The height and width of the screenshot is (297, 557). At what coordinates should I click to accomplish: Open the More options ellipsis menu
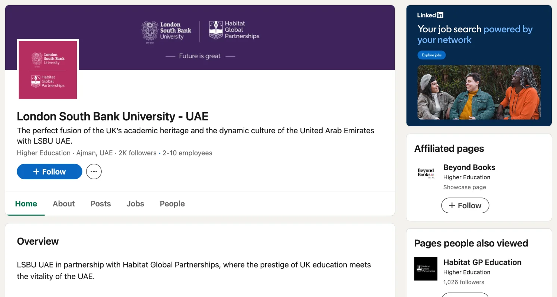point(94,171)
